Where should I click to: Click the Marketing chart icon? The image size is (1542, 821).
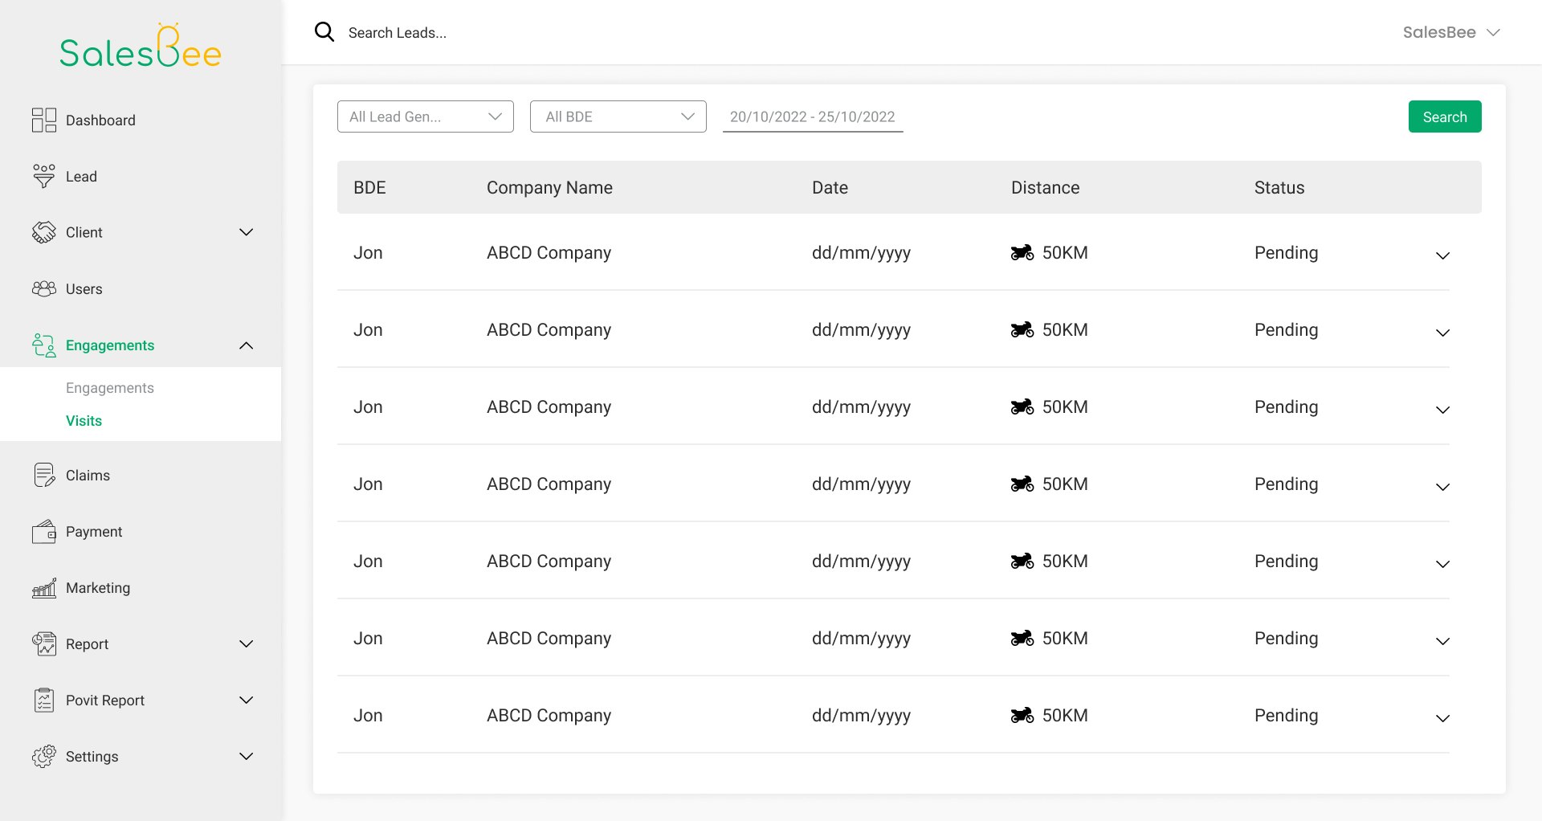44,587
